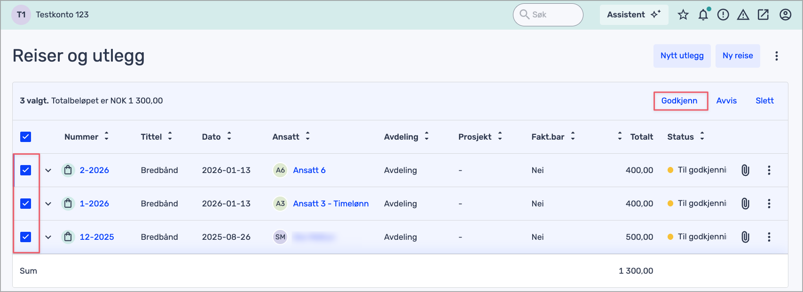
Task: Expand the row for expense 12-2025
Action: [48, 237]
